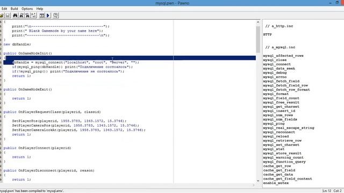This screenshot has width=344, height=193.
Task: Select mysql_reconnect in the function list
Action: pos(279,132)
